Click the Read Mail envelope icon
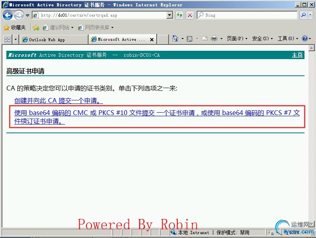Image resolution: width=316 pixels, height=238 pixels. (x=205, y=38)
